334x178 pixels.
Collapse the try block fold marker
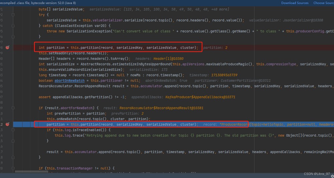(x=13, y=15)
